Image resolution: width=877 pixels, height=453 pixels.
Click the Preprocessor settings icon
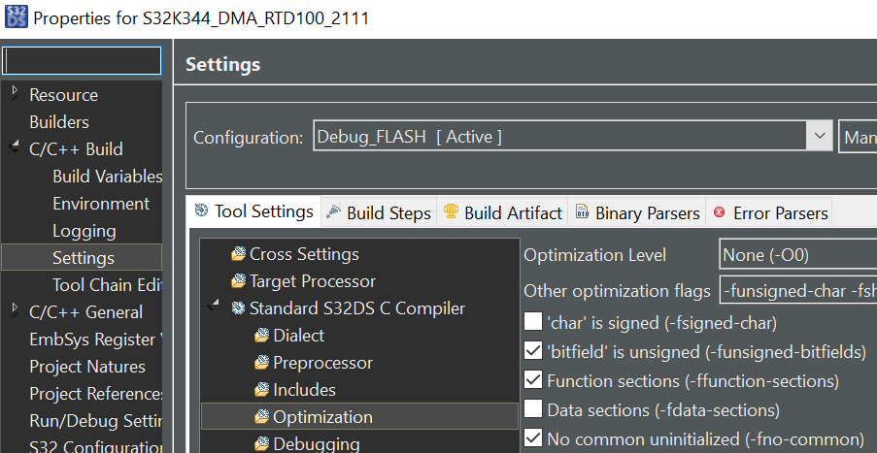point(261,364)
